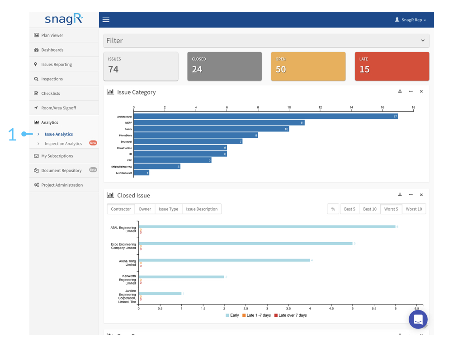Toggle the Late over 7 days legend swatch
The image size is (463, 347).
pos(276,315)
